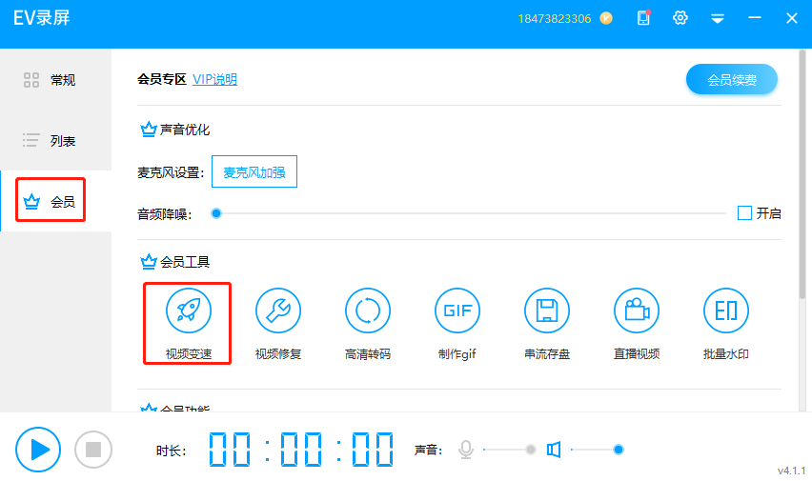Image resolution: width=812 pixels, height=481 pixels.
Task: Minimize the EV录屏 window
Action: (x=755, y=18)
